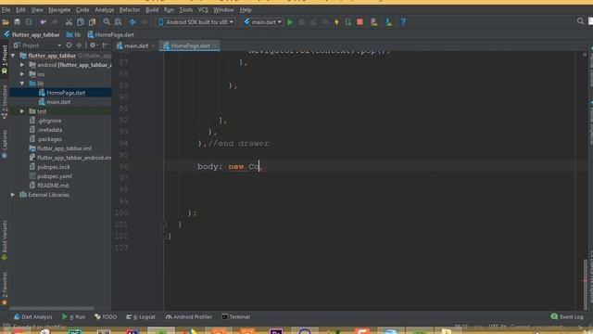Viewport: 593px width, 334px height.
Task: Select main.dart in project tree
Action: (60, 102)
